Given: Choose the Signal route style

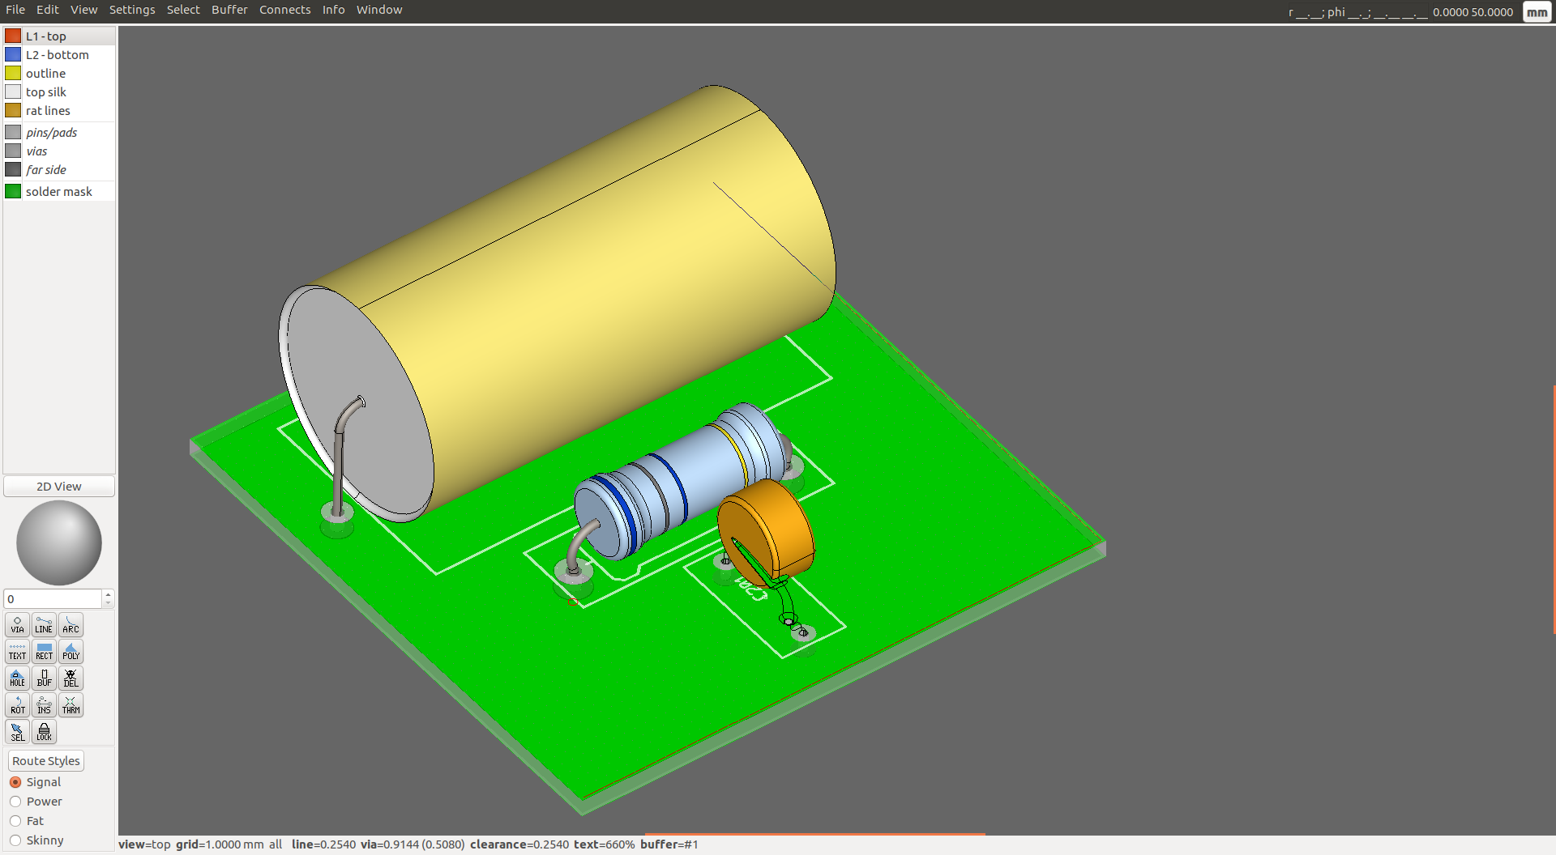Looking at the screenshot, I should click(x=36, y=782).
